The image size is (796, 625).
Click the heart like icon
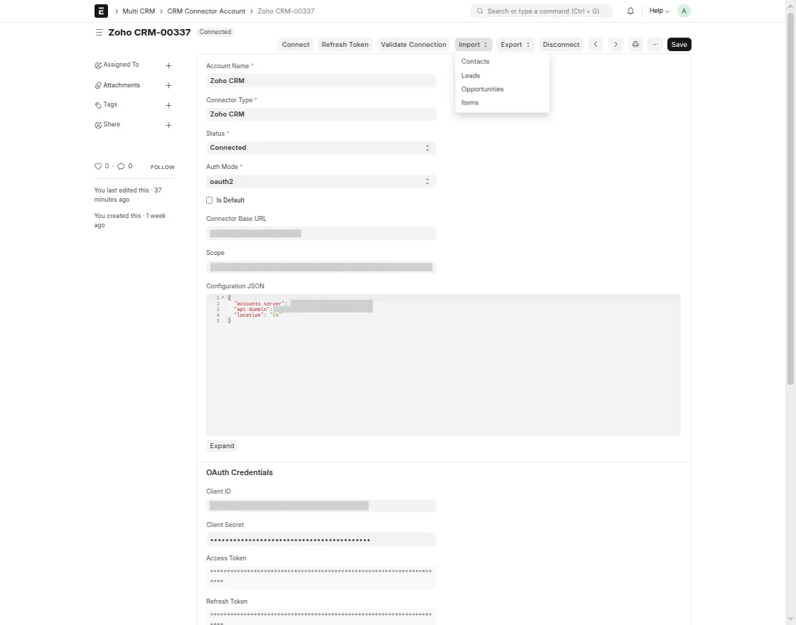coord(98,166)
